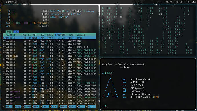Image resolution: width=197 pixels, height=111 pixels.
Task: Select the dbus-broker --log process row
Action: [50, 104]
